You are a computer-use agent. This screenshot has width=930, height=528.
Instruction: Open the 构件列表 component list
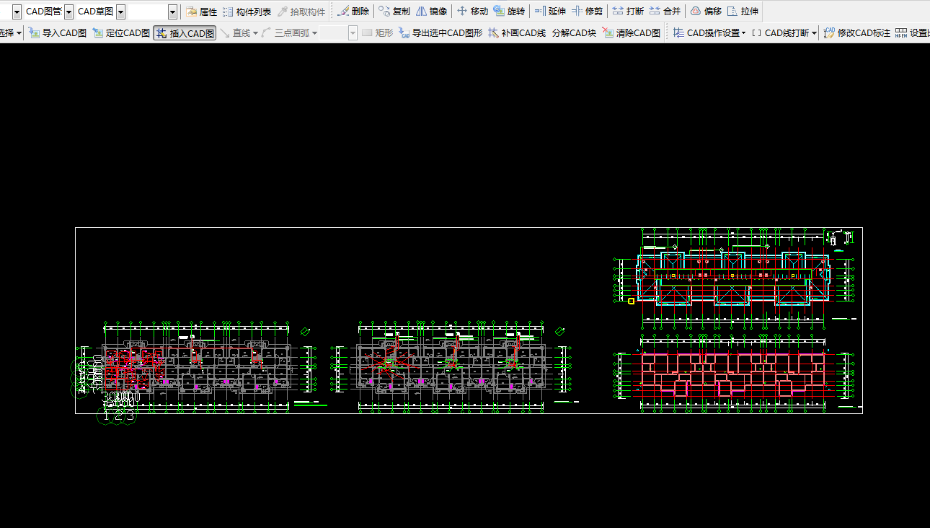[x=247, y=12]
